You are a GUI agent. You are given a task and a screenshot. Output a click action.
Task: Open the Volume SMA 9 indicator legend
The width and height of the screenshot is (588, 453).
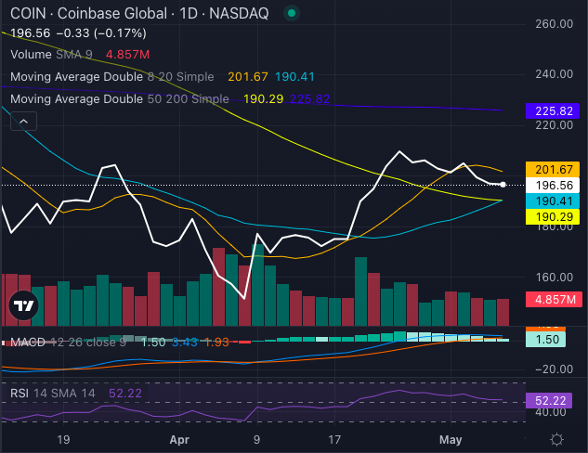[51, 55]
